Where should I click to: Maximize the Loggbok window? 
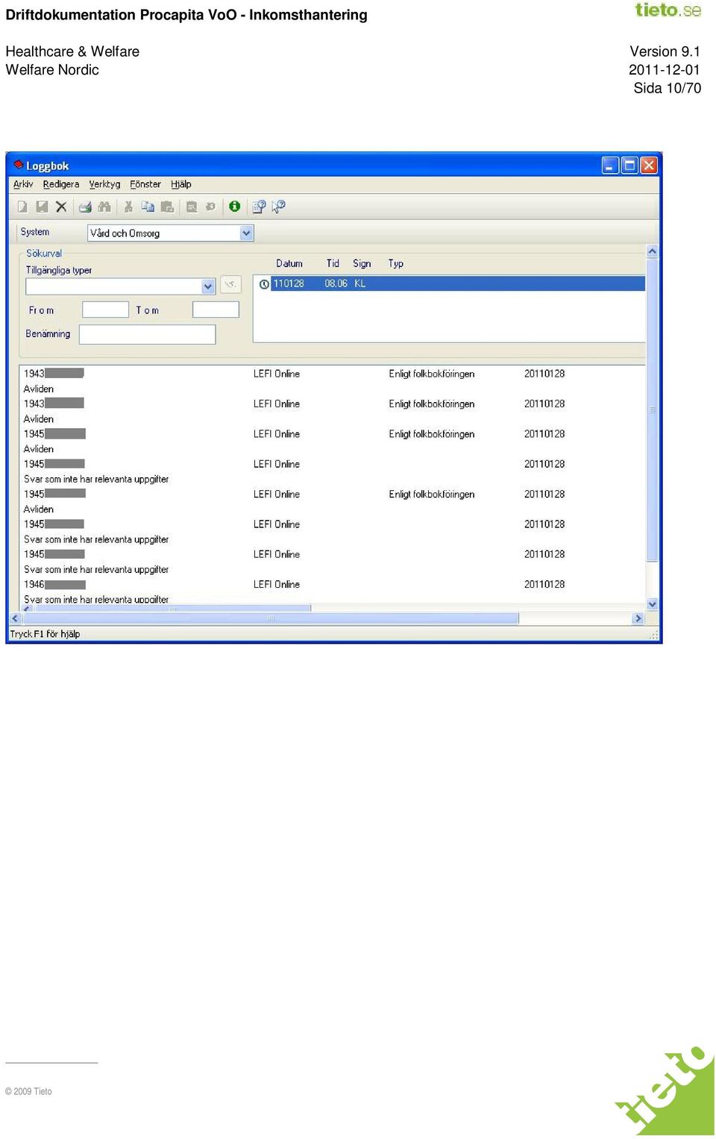pos(629,165)
